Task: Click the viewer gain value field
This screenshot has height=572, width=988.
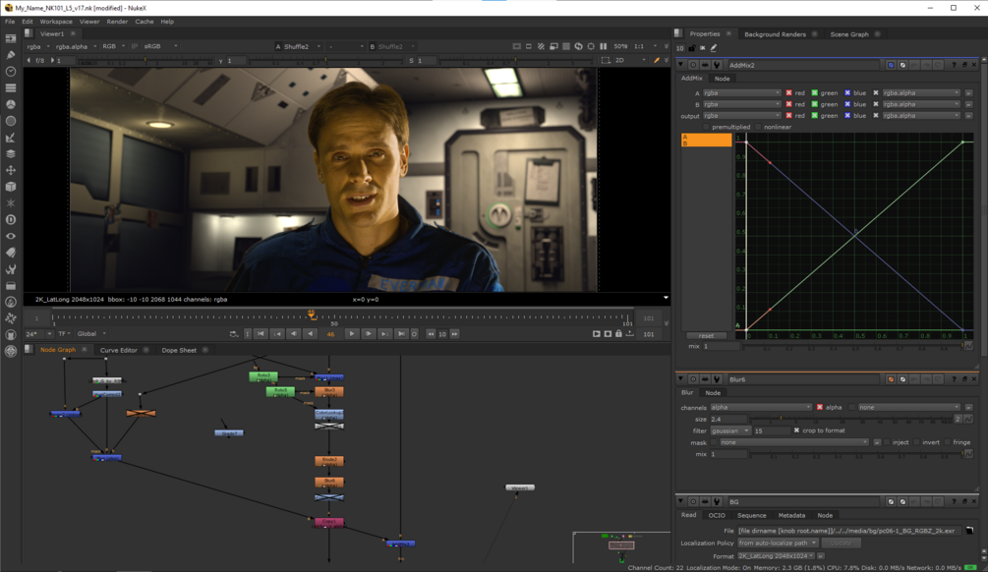Action: click(x=66, y=61)
